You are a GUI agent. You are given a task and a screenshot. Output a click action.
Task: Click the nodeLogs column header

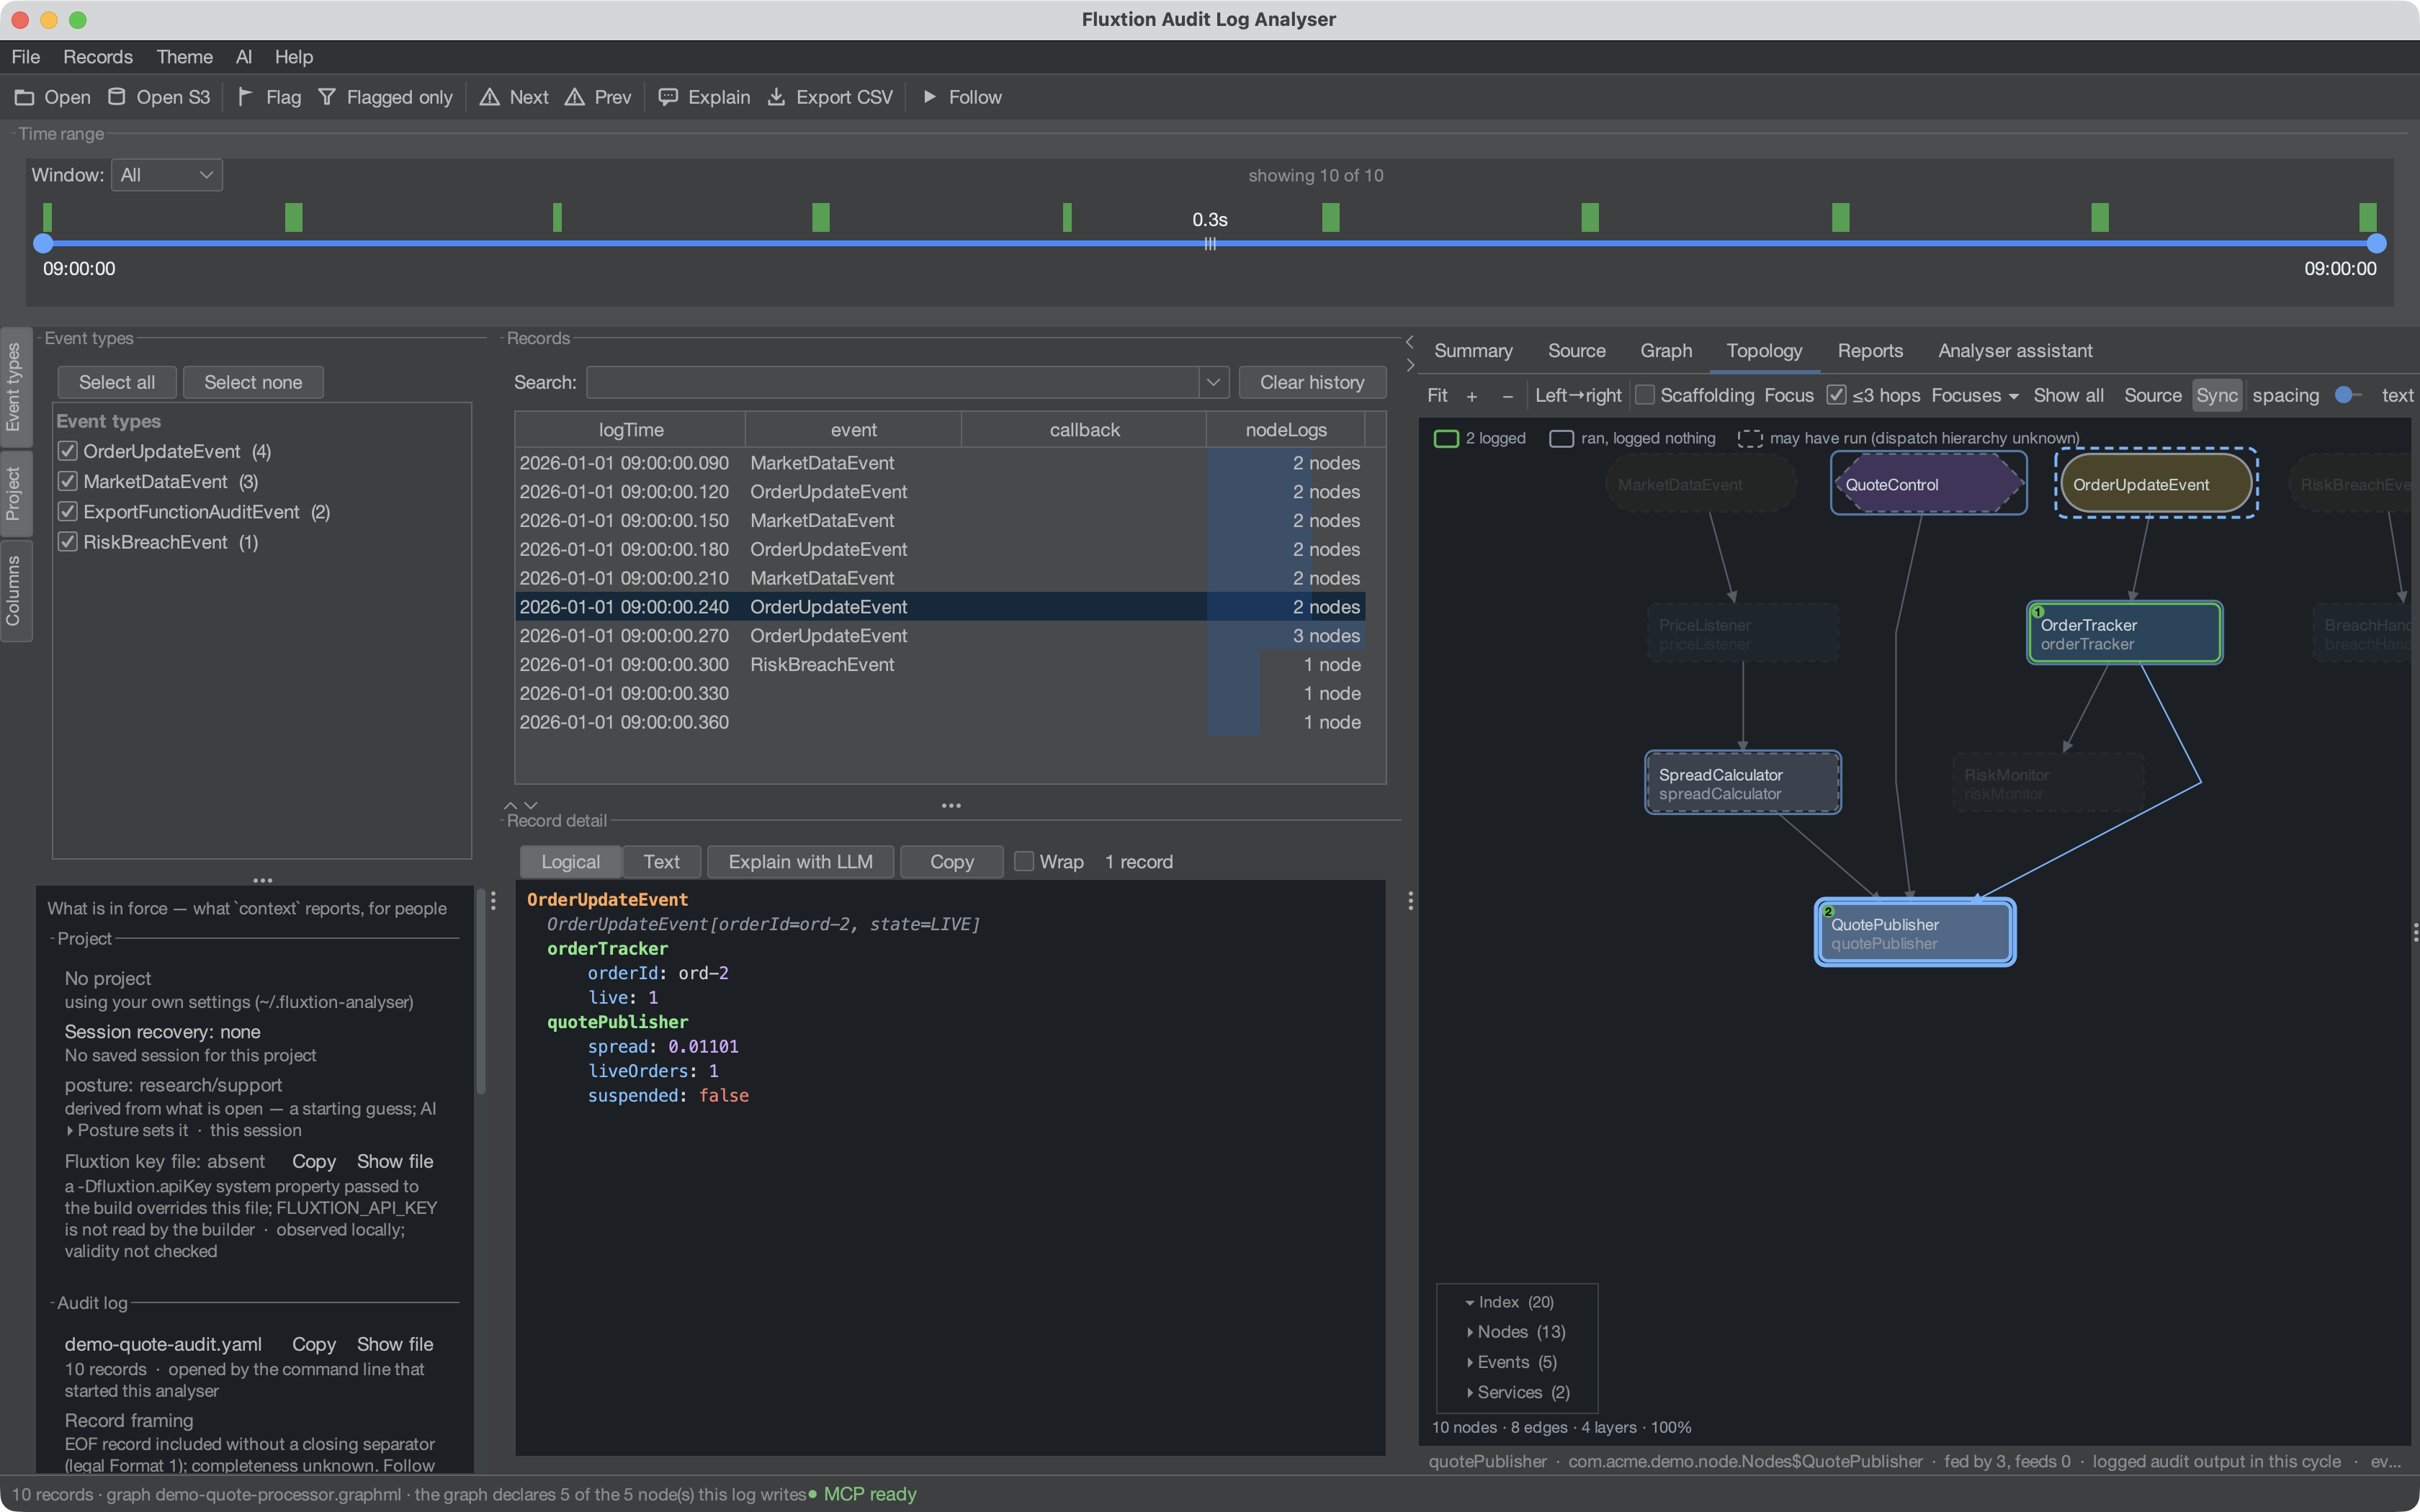point(1286,429)
